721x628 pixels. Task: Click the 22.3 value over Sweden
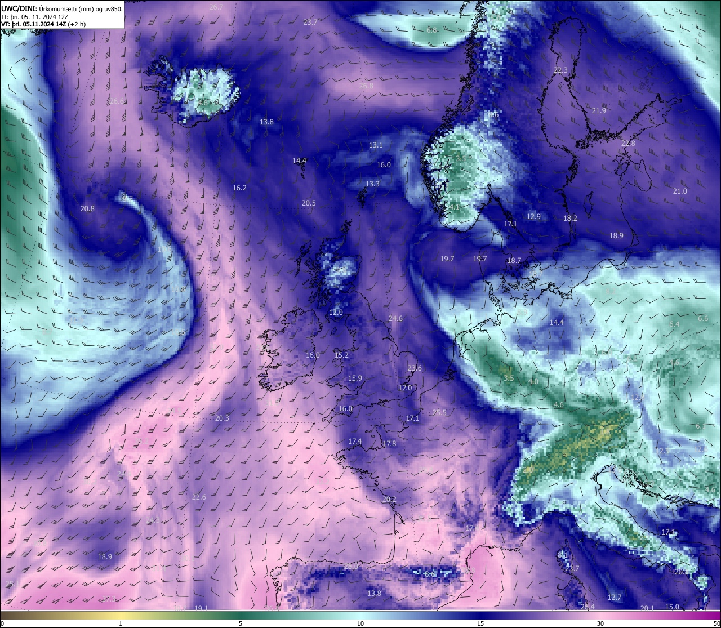point(560,70)
